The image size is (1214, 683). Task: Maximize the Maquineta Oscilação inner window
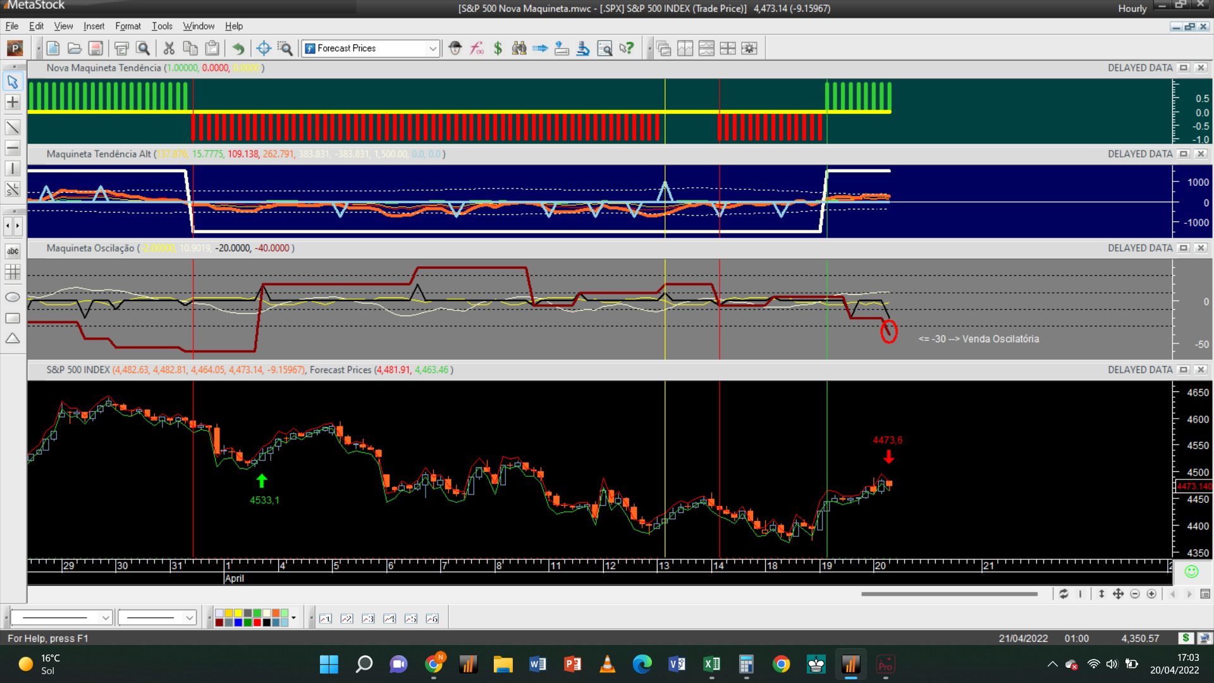click(x=1184, y=248)
